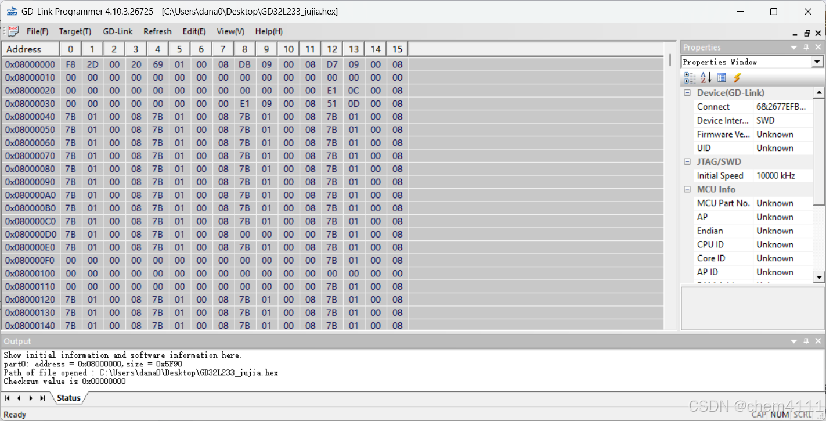This screenshot has width=826, height=421.
Task: Select the Categorized view icon in Properties panel
Action: tap(690, 77)
